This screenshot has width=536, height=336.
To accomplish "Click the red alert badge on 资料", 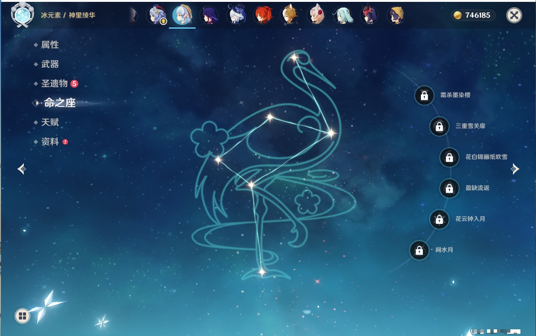I will click(65, 142).
